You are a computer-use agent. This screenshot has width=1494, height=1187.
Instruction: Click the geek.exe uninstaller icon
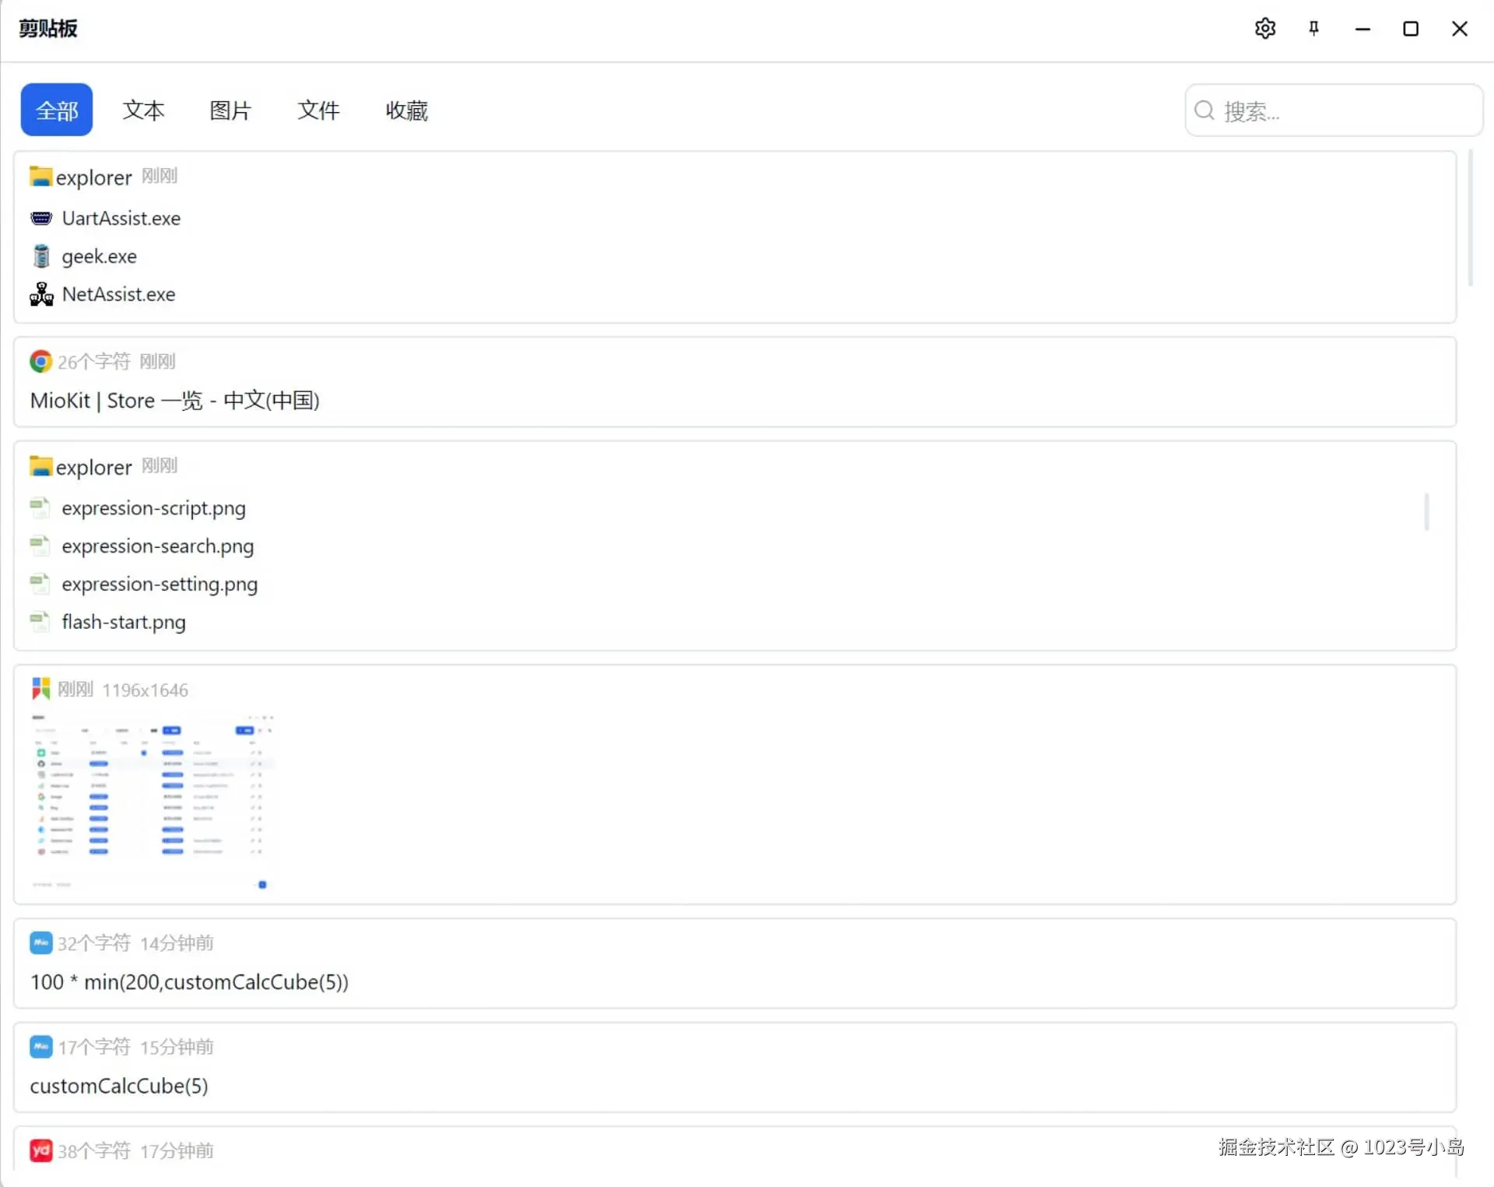pyautogui.click(x=41, y=256)
